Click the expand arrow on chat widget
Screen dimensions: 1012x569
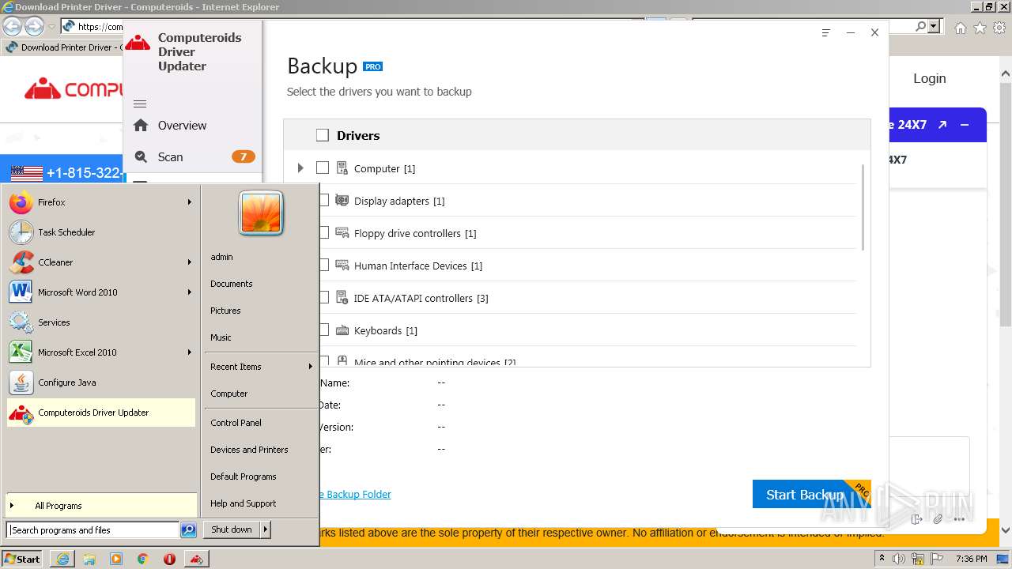click(x=942, y=125)
